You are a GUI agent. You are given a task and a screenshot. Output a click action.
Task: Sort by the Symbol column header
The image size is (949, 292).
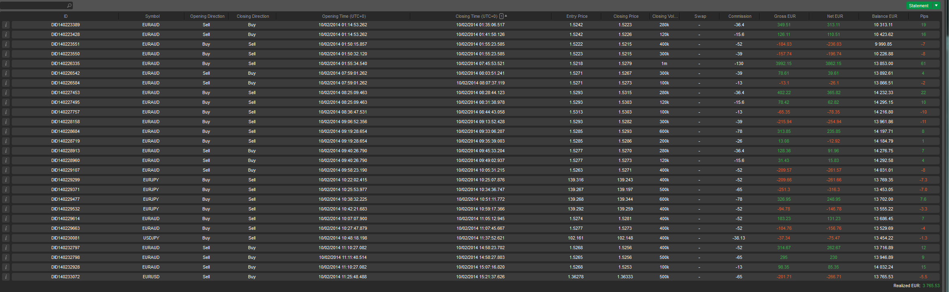(152, 17)
